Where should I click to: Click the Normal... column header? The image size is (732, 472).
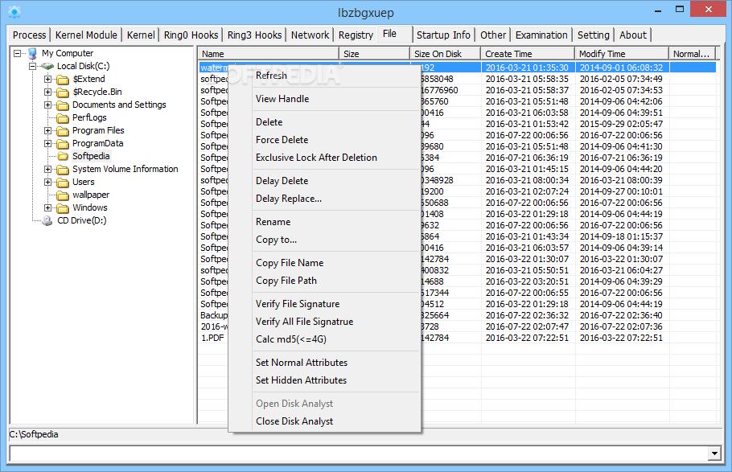coord(693,54)
